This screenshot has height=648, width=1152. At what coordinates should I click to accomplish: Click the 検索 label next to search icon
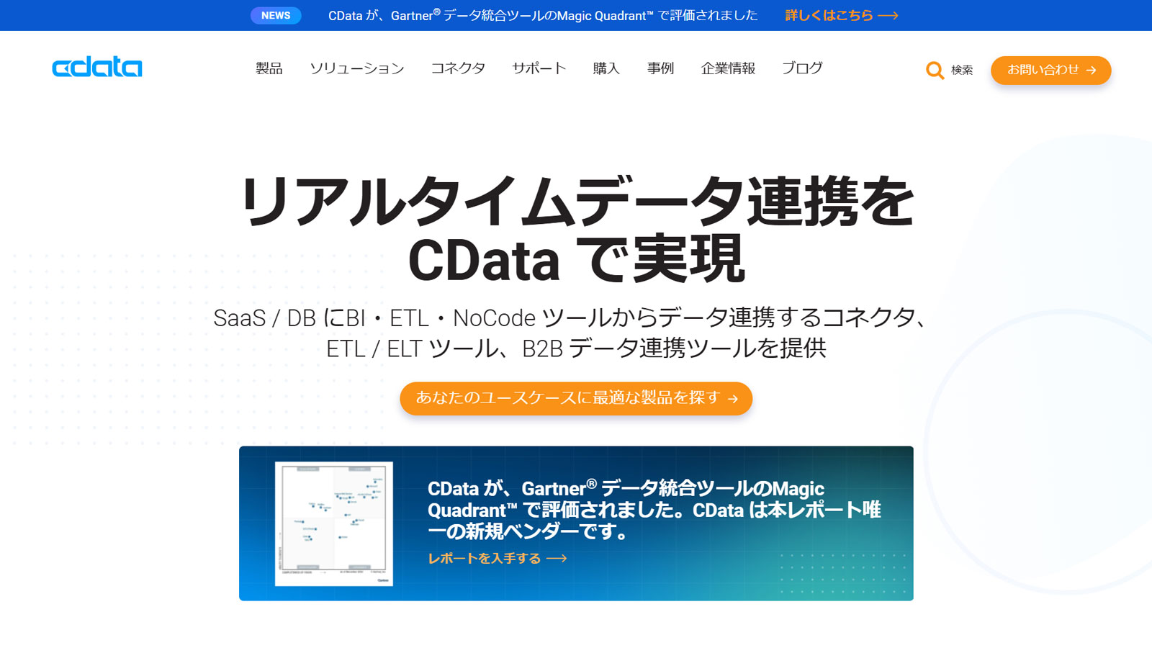962,70
